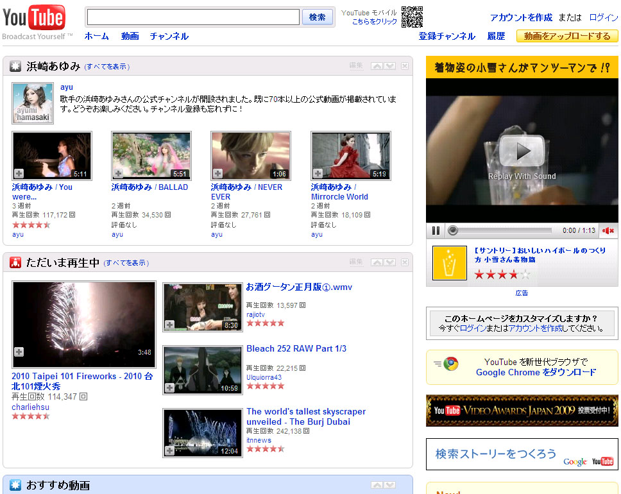Click アカウントを作成 in customize box
The width and height of the screenshot is (621, 494).
click(x=536, y=328)
